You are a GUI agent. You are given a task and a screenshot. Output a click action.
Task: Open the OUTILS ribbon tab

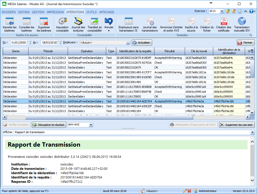coord(92,12)
